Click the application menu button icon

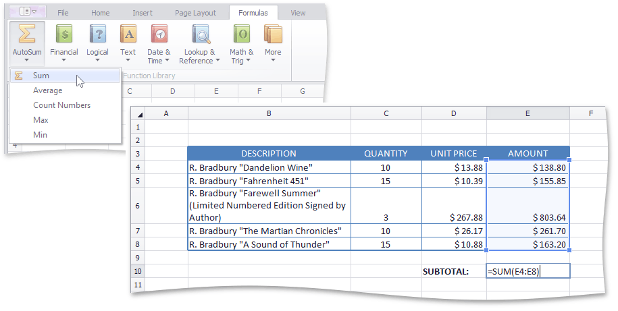point(28,11)
